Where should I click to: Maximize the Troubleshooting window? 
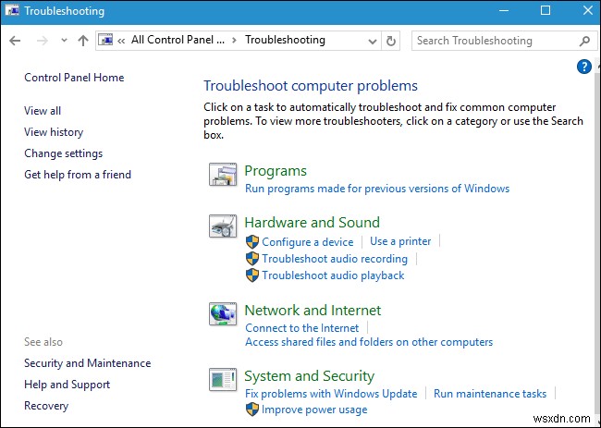pyautogui.click(x=546, y=11)
